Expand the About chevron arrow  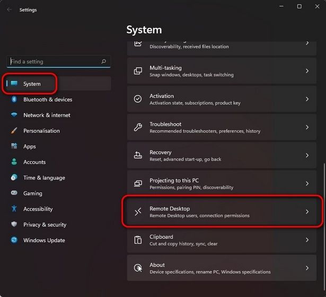pos(307,268)
